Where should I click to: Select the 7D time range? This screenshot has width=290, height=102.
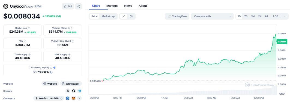click(246, 16)
